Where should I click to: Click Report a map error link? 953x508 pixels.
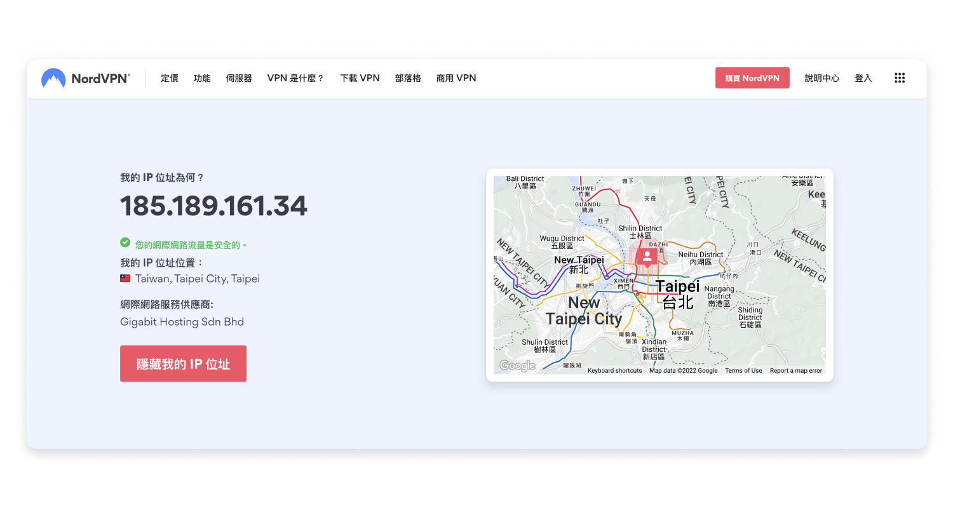796,371
